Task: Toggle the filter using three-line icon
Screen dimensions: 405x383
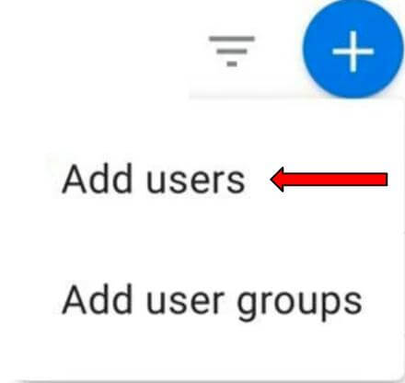Action: tap(232, 52)
